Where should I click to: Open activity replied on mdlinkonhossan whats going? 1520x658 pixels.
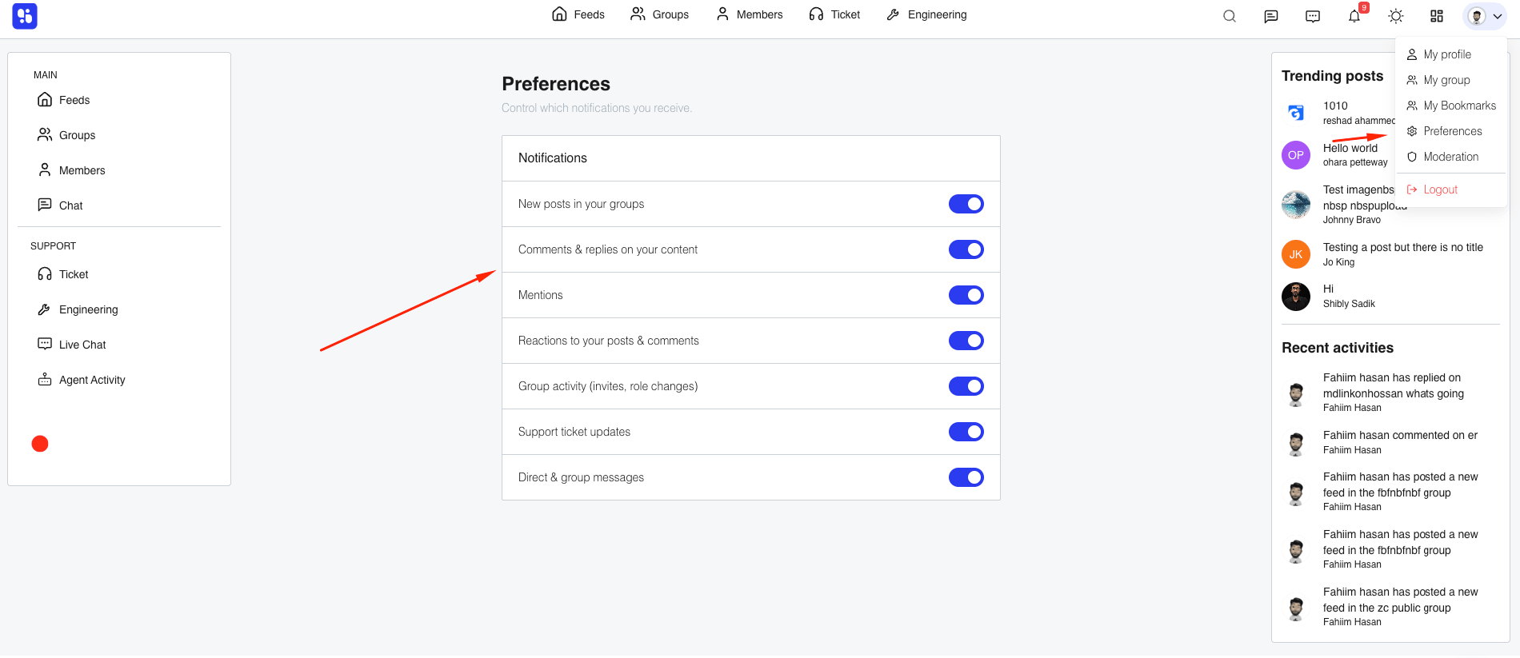1394,385
